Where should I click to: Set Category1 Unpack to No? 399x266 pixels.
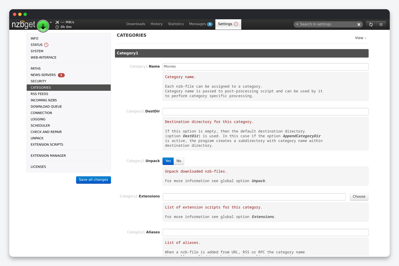(179, 161)
